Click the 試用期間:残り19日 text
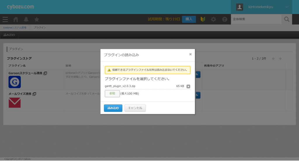Image resolution: width=299 pixels, height=161 pixels. [x=164, y=19]
